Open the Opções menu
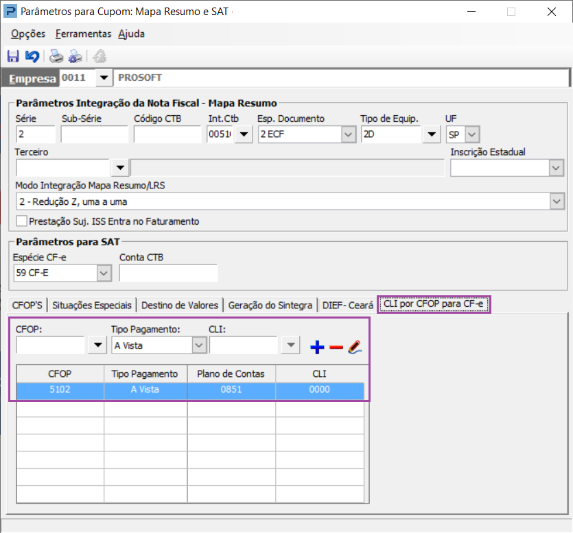This screenshot has height=533, width=573. (28, 34)
